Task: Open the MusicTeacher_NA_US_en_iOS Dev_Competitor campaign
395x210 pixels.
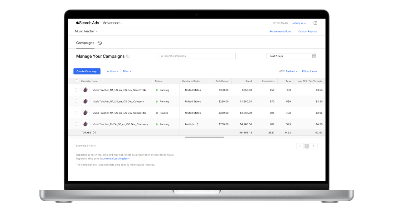Action: click(x=119, y=113)
